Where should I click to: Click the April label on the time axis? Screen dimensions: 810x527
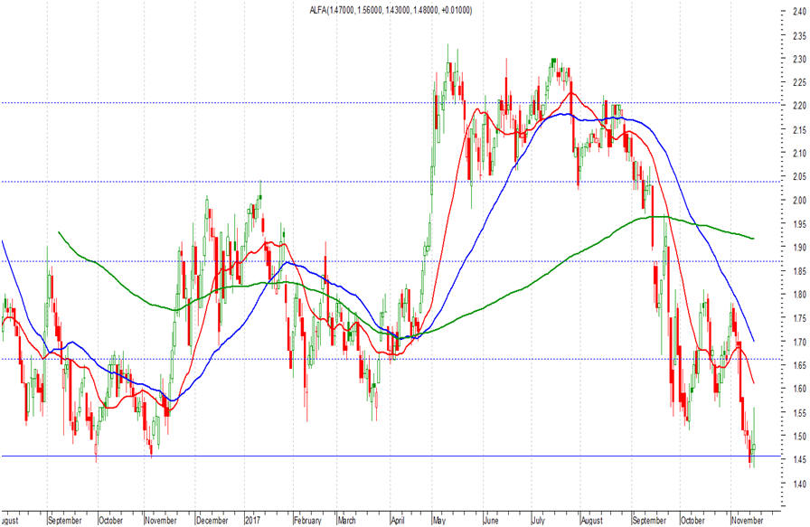pyautogui.click(x=398, y=521)
